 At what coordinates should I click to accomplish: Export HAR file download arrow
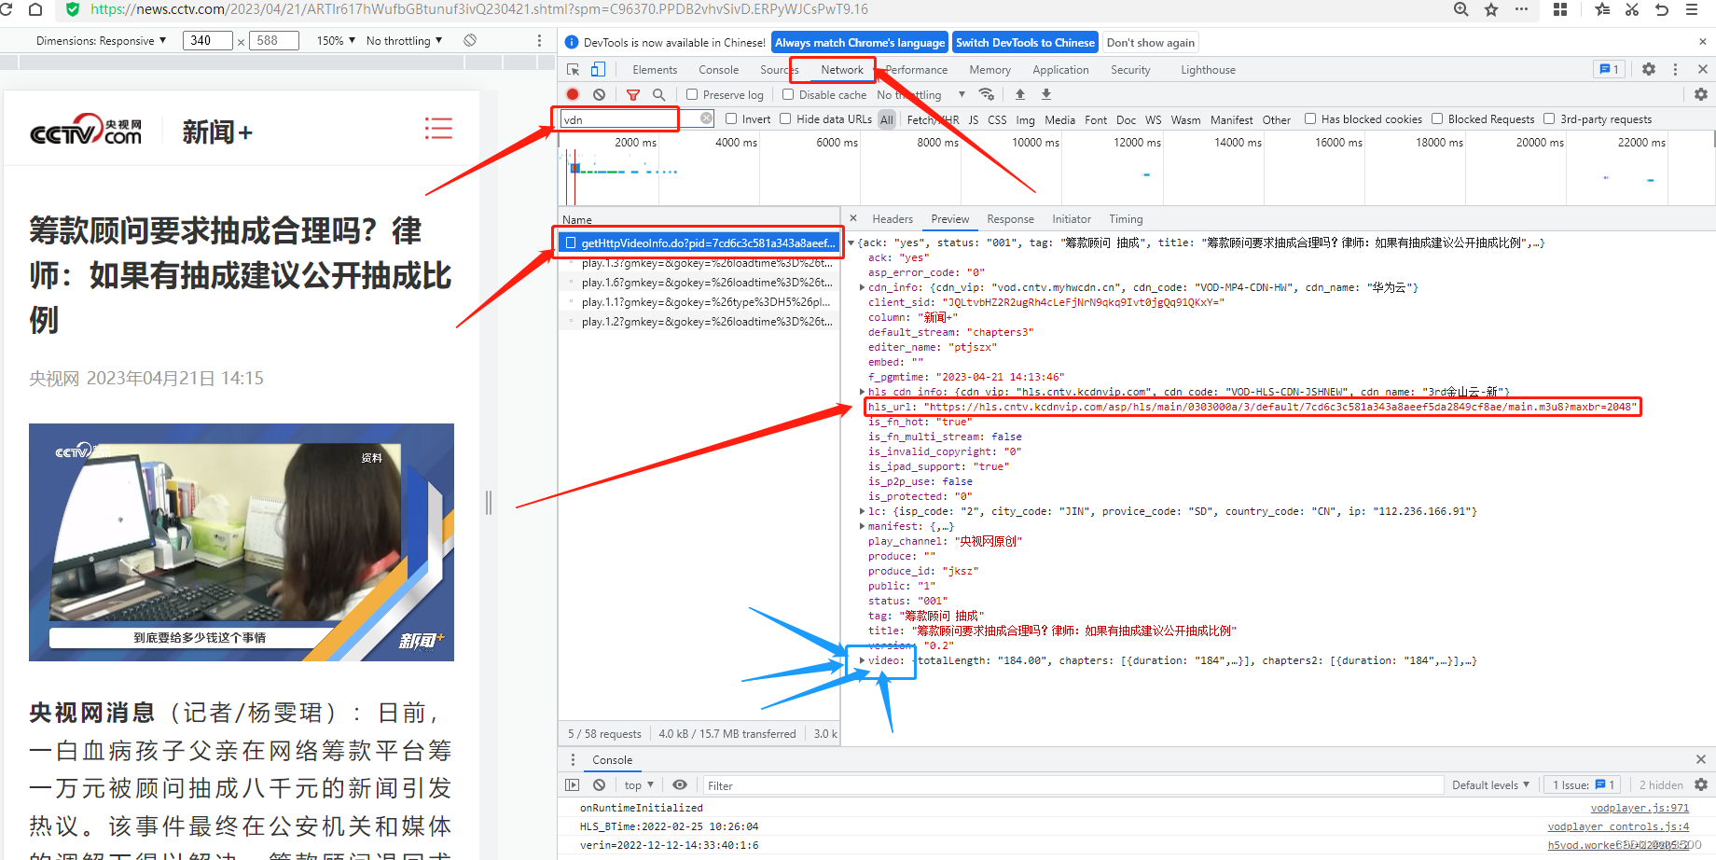(x=1046, y=94)
